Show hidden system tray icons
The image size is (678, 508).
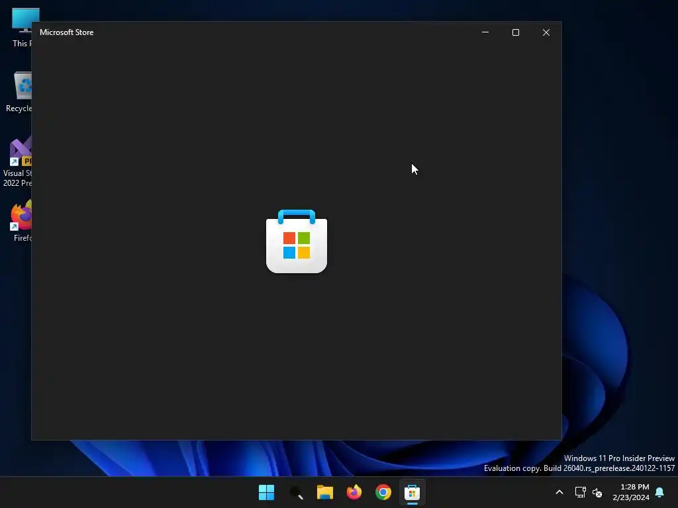[x=559, y=492]
